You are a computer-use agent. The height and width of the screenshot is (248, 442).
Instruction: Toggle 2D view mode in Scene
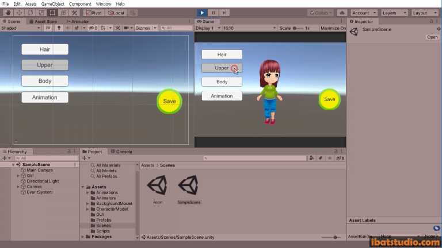48,28
